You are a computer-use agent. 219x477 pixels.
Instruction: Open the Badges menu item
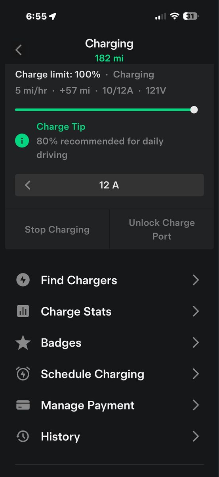point(109,343)
